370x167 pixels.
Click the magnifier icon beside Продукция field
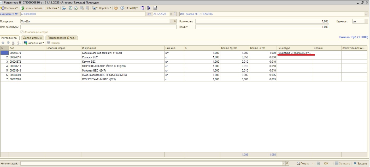pos(175,21)
